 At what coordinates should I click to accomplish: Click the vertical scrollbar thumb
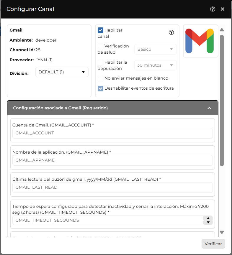[222, 101]
